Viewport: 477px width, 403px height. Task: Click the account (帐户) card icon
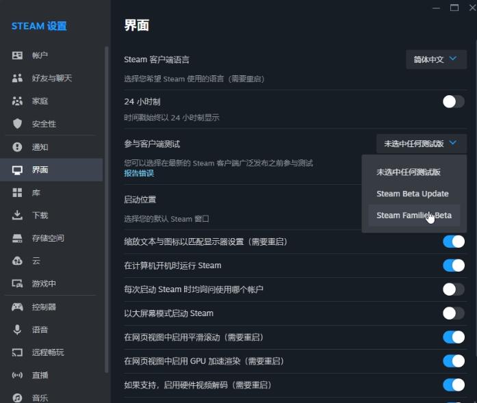coord(17,55)
